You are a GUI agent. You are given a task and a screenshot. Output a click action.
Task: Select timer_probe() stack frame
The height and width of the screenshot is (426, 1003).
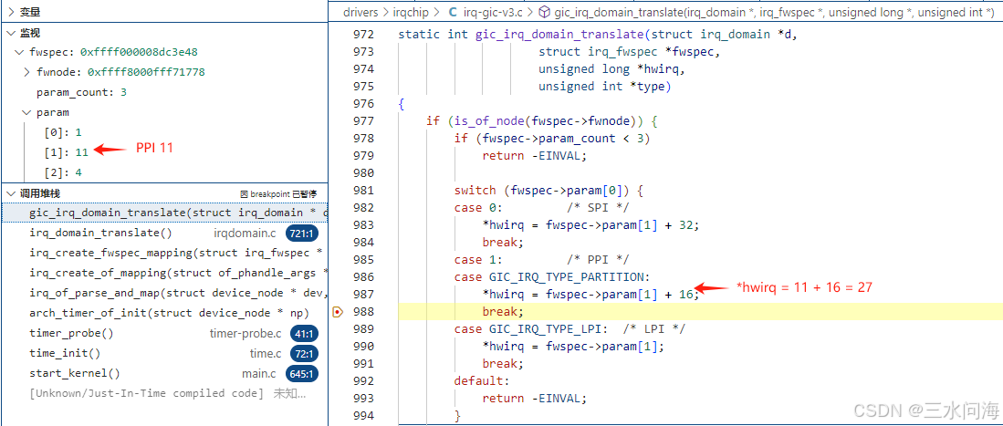(164, 333)
